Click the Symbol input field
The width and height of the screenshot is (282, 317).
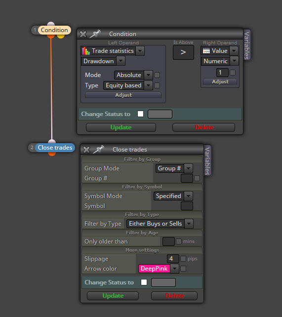click(187, 206)
